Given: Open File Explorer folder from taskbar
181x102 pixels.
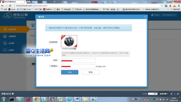Looking at the screenshot, I should pos(86,99).
